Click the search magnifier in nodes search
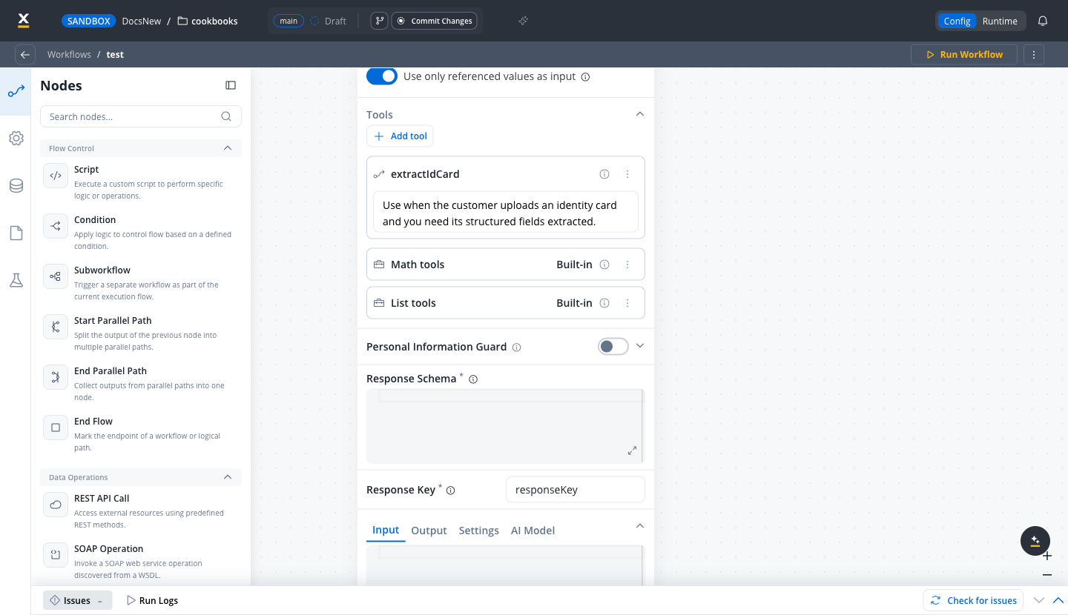The width and height of the screenshot is (1068, 615). pos(226,116)
